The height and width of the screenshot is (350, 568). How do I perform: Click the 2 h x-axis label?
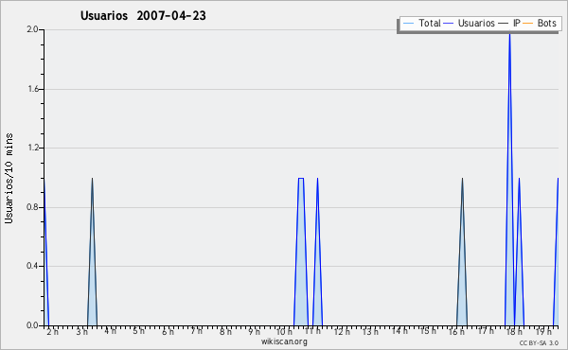pos(52,331)
